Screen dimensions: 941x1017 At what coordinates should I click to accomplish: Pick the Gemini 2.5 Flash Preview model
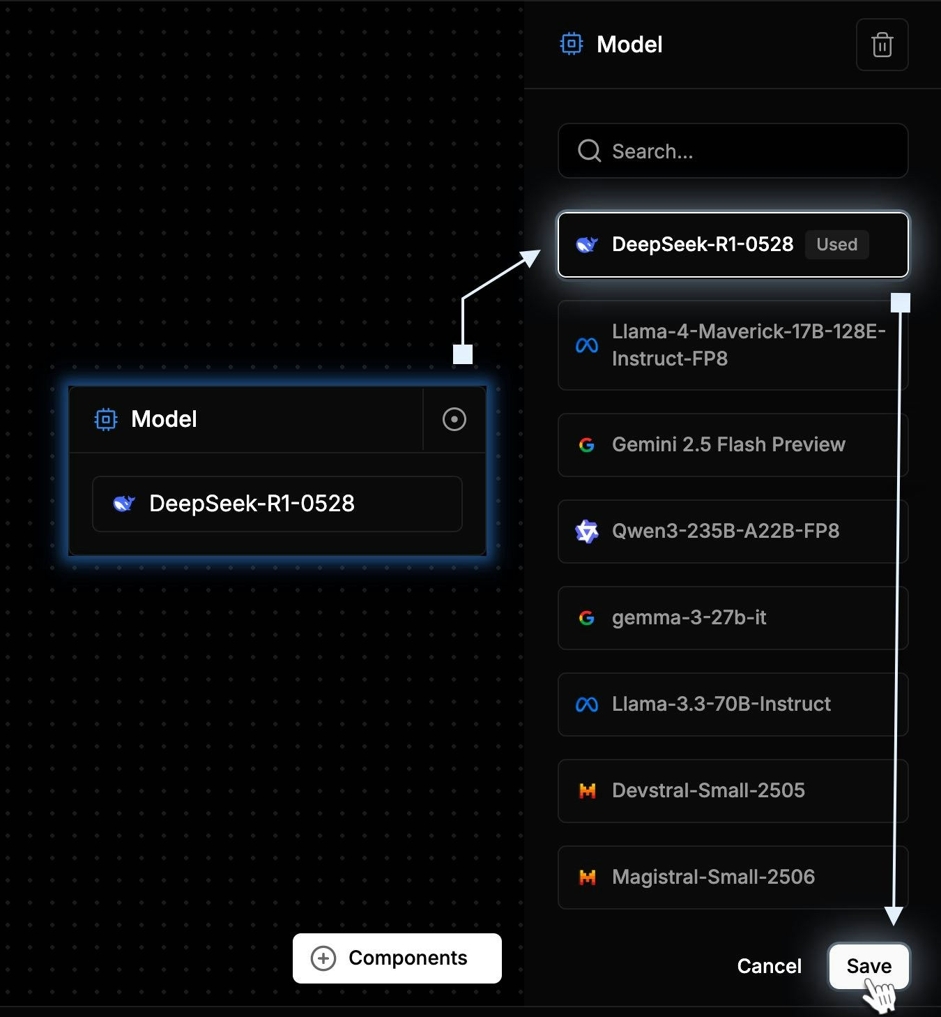[x=733, y=445]
